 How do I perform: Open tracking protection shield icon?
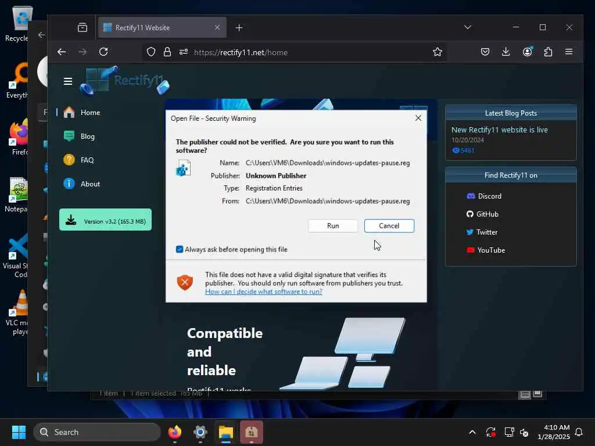click(x=151, y=52)
